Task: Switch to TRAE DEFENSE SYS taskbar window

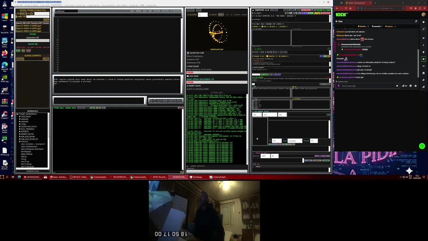Action: point(118,177)
